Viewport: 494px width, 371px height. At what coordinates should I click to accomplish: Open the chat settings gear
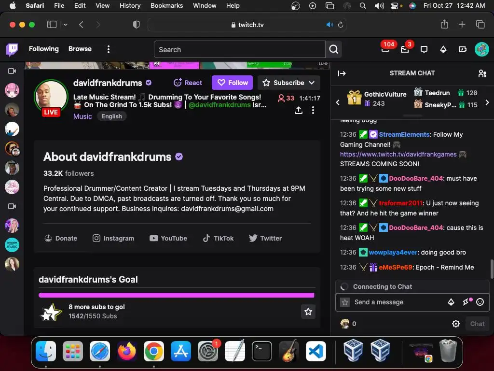pyautogui.click(x=455, y=324)
